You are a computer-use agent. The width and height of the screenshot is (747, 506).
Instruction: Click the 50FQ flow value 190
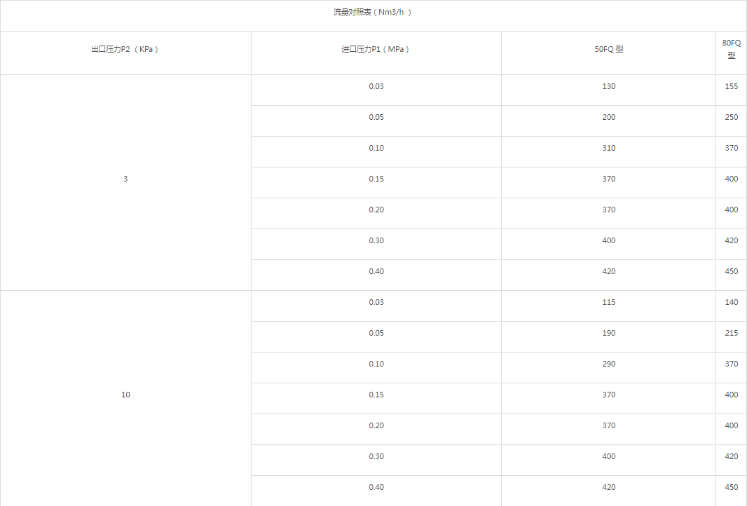608,333
